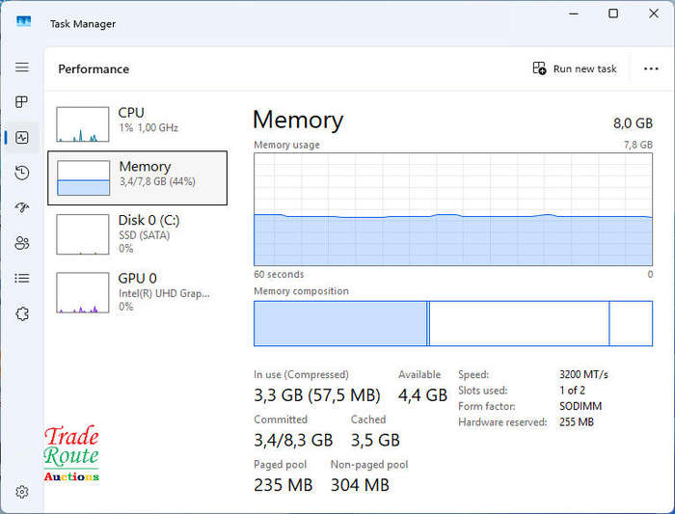Maximize the Task Manager window
Viewport: 675px width, 514px height.
click(x=613, y=14)
